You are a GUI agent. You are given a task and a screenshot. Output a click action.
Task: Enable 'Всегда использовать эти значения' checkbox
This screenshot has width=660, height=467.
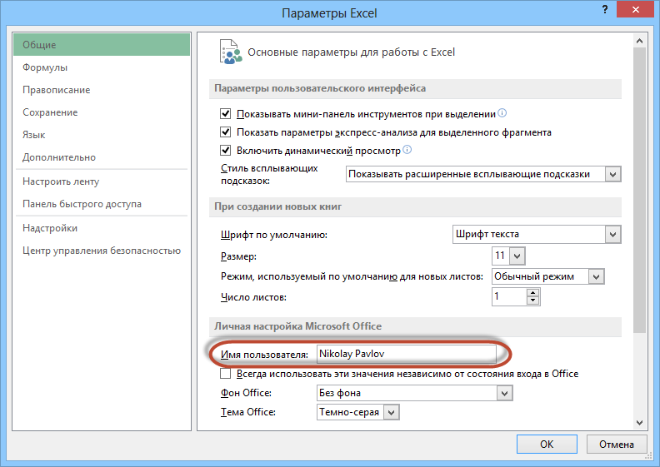(226, 373)
